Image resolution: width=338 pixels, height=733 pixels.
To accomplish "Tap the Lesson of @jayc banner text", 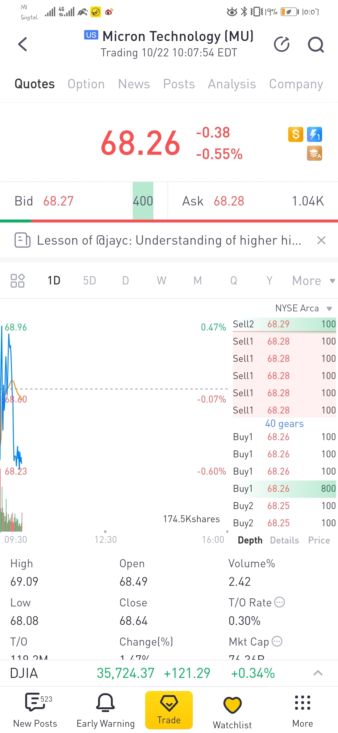I will 169,240.
